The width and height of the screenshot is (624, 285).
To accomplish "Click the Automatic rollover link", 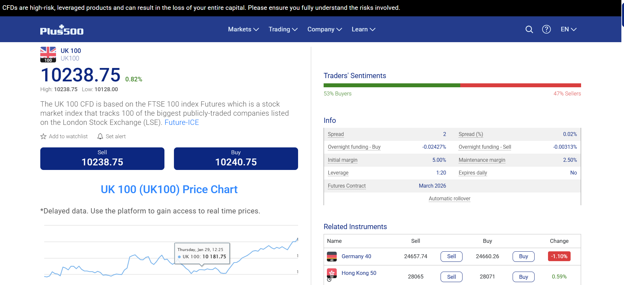I will click(x=449, y=199).
